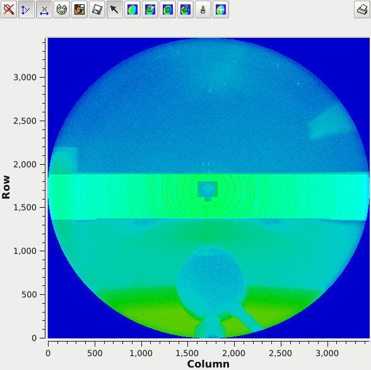This screenshot has width=371, height=370.
Task: Click the paintbrush tool icon
Action: 203,9
